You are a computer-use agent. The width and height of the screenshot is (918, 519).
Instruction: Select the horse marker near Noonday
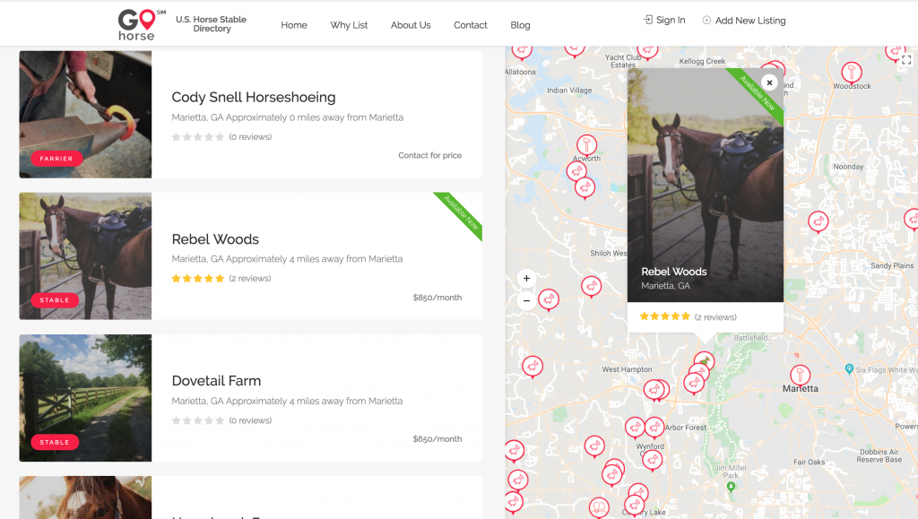[818, 222]
